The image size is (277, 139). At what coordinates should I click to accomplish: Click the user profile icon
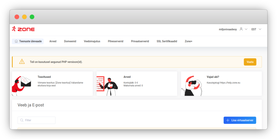click(x=241, y=29)
